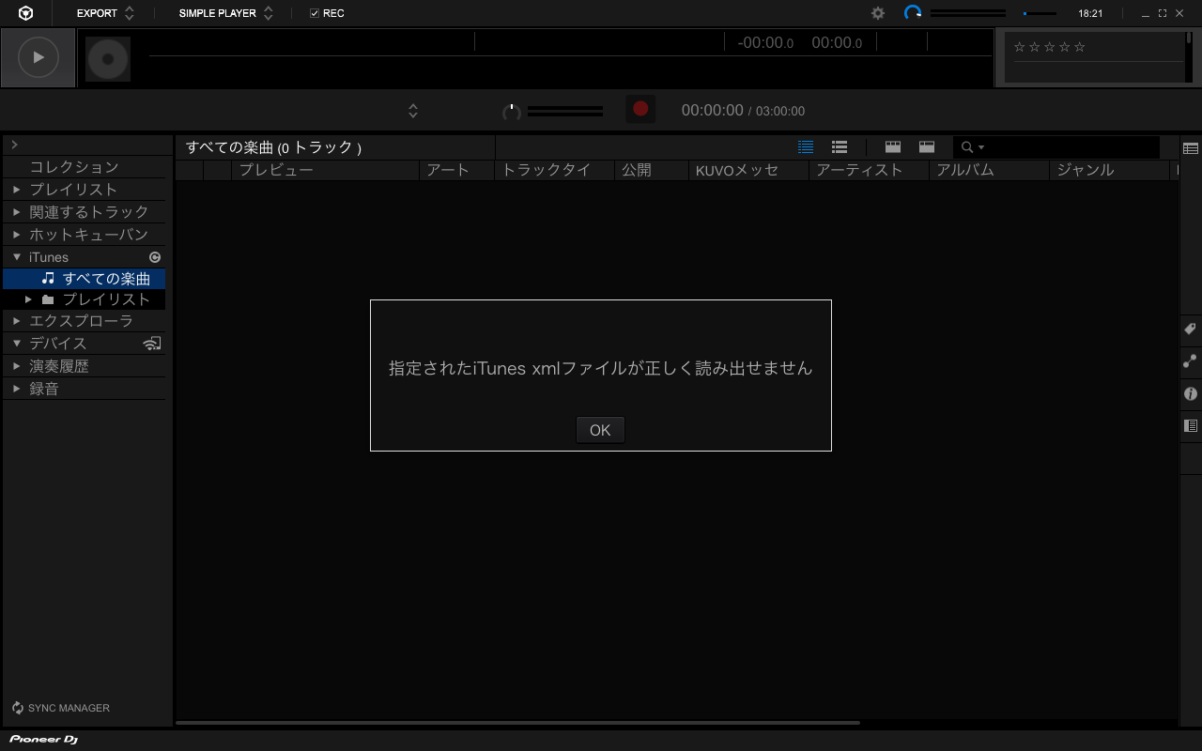Sort by トラックタイ column header

coord(554,170)
